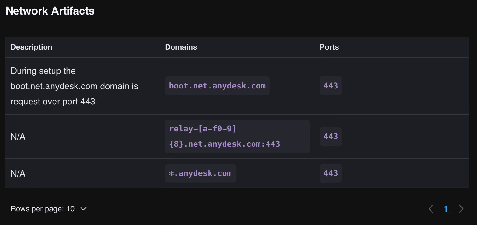Click port 443 in relay domain row
The image size is (477, 225).
[331, 137]
